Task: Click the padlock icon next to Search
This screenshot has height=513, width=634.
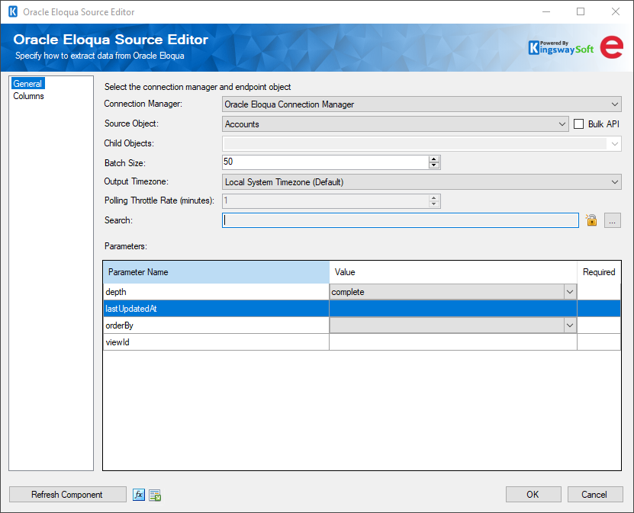Action: coord(591,220)
